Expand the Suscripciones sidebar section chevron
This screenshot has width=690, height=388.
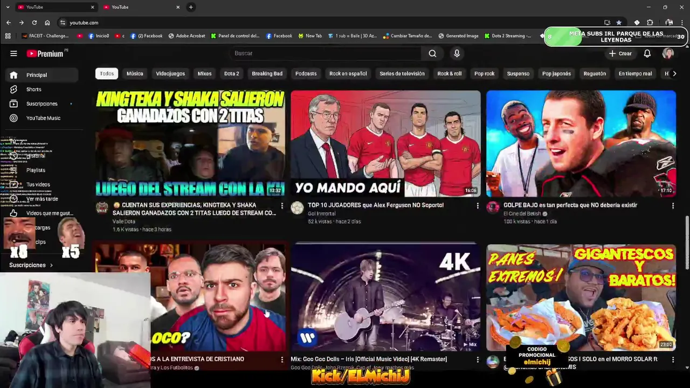(x=51, y=265)
